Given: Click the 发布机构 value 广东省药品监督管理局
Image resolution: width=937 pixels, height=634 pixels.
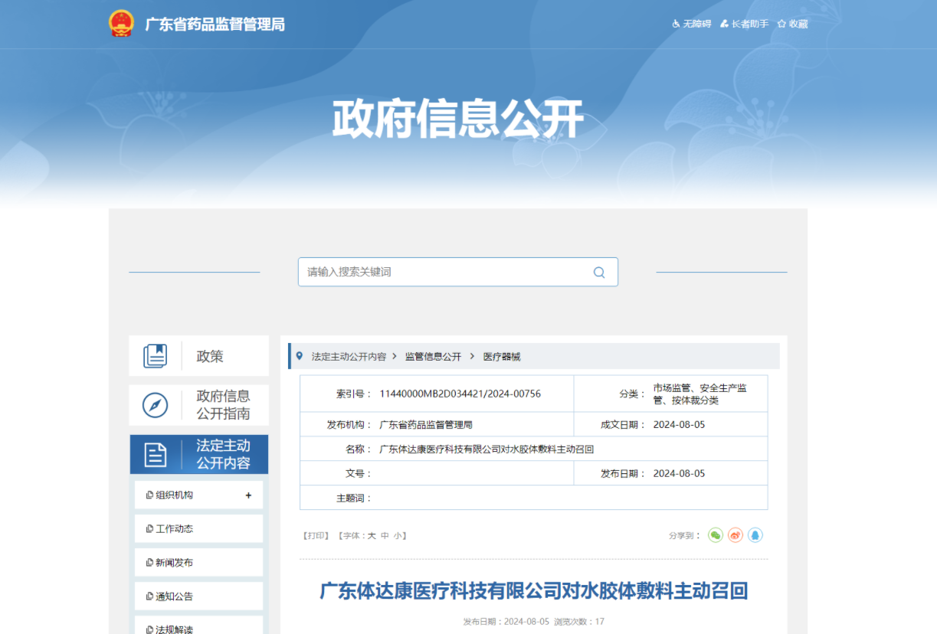Looking at the screenshot, I should coord(426,424).
